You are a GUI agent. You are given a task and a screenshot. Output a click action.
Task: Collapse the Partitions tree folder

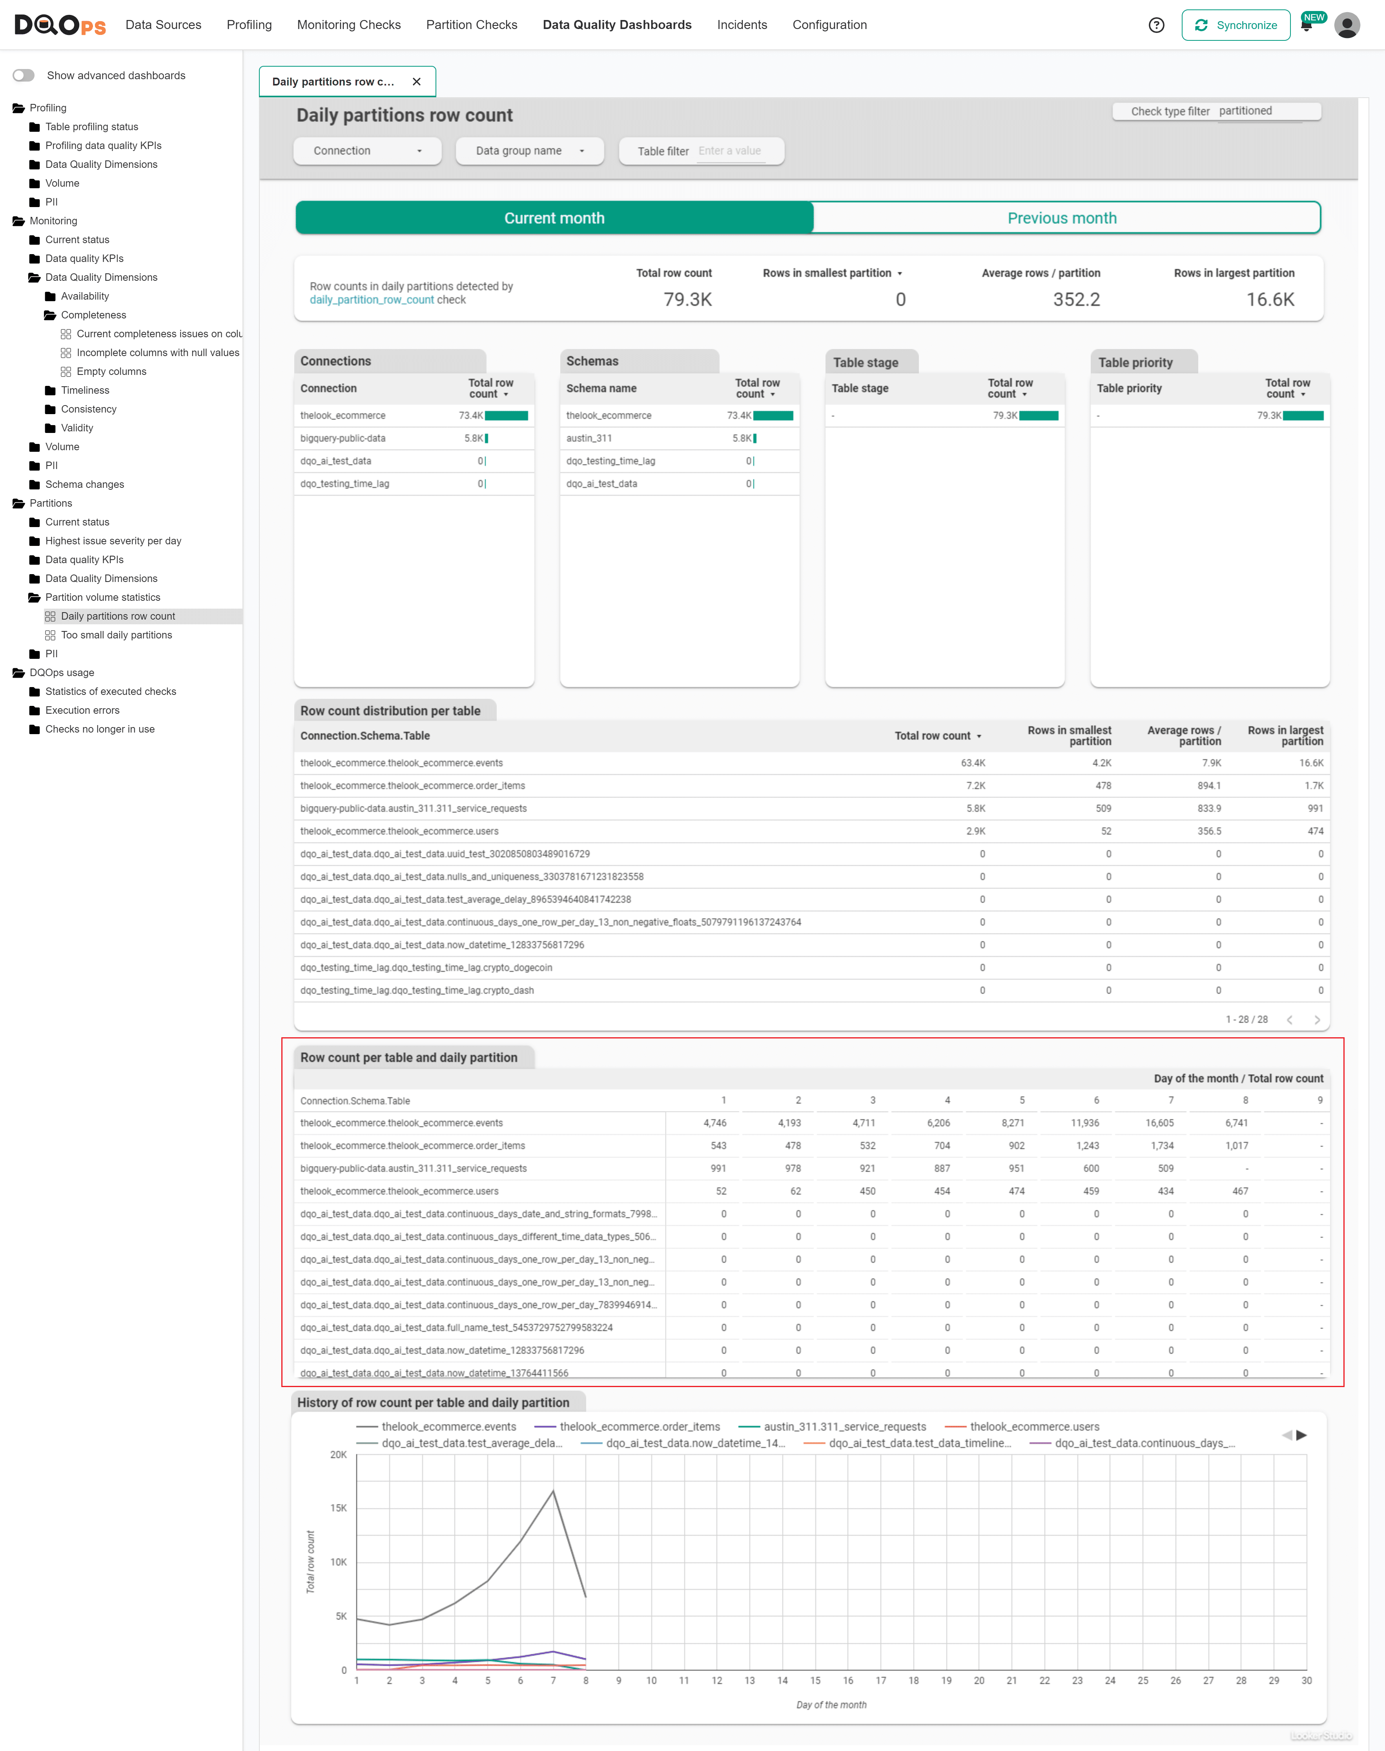coord(19,504)
